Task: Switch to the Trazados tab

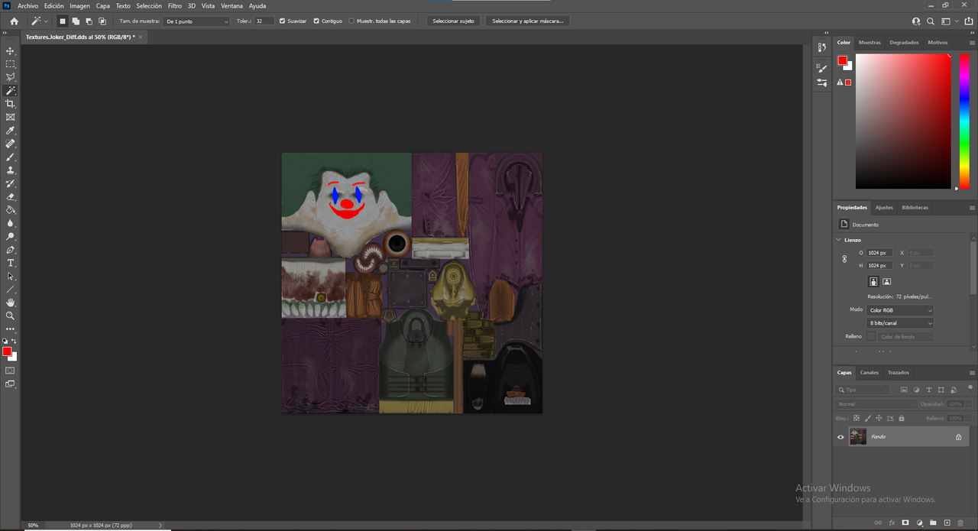Action: coord(899,373)
